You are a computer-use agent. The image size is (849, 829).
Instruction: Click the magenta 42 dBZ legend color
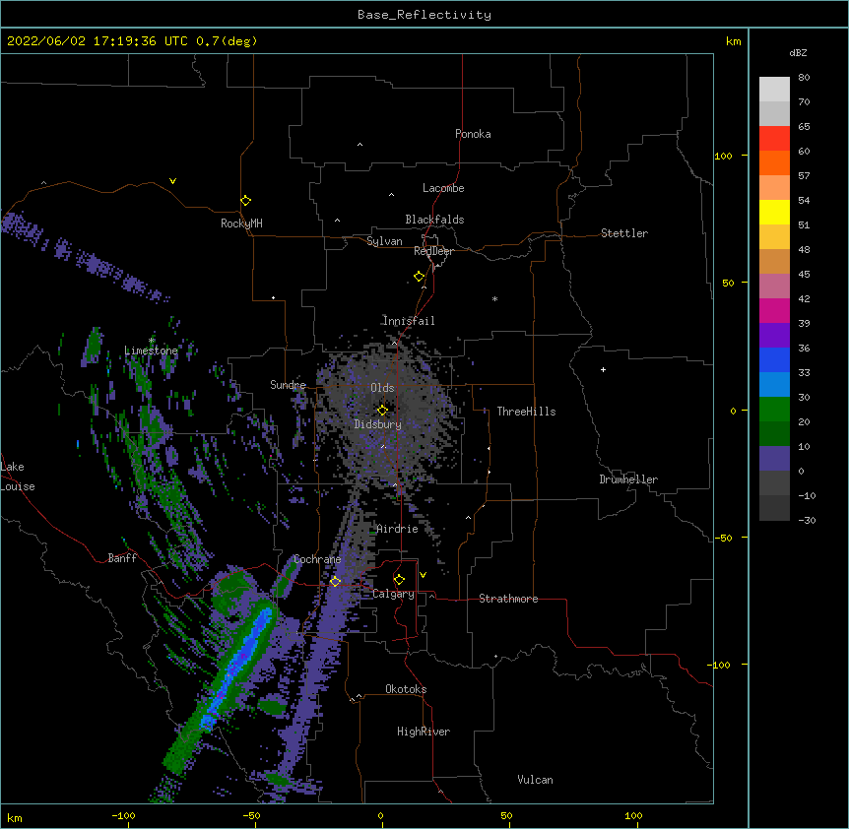coord(774,310)
